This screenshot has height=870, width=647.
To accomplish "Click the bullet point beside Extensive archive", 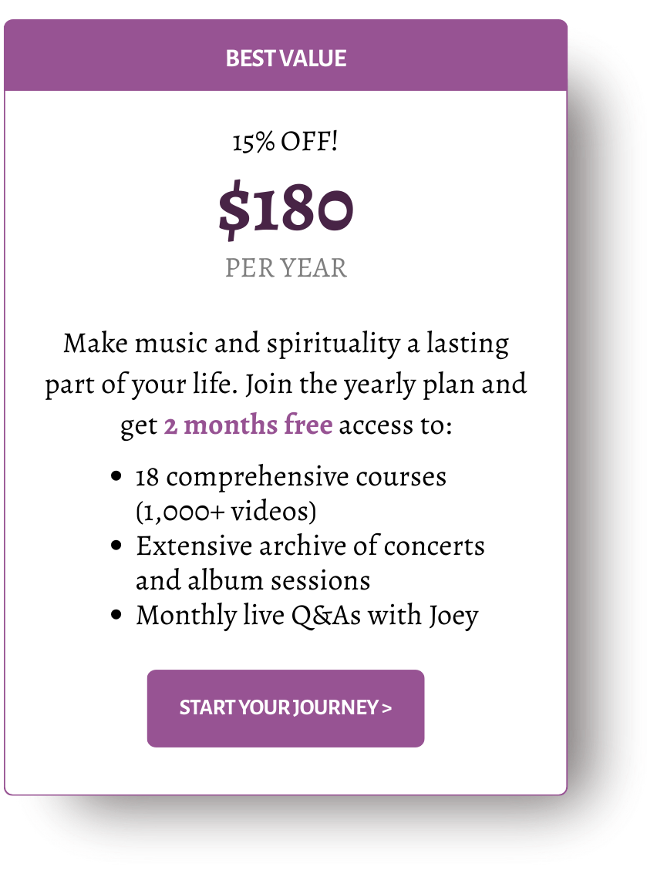I will (x=116, y=546).
